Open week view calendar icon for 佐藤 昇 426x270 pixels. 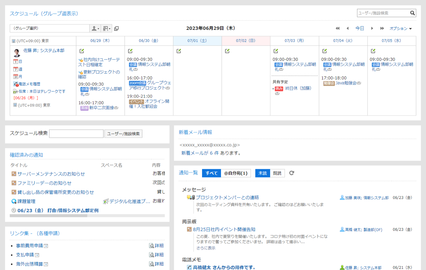pyautogui.click(x=16, y=69)
